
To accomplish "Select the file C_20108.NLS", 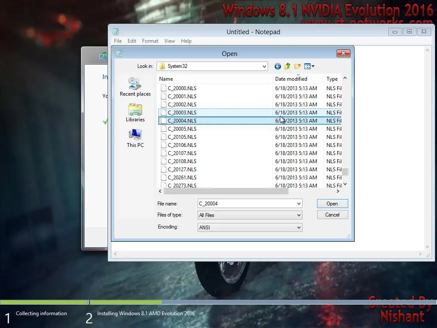I will (x=182, y=161).
